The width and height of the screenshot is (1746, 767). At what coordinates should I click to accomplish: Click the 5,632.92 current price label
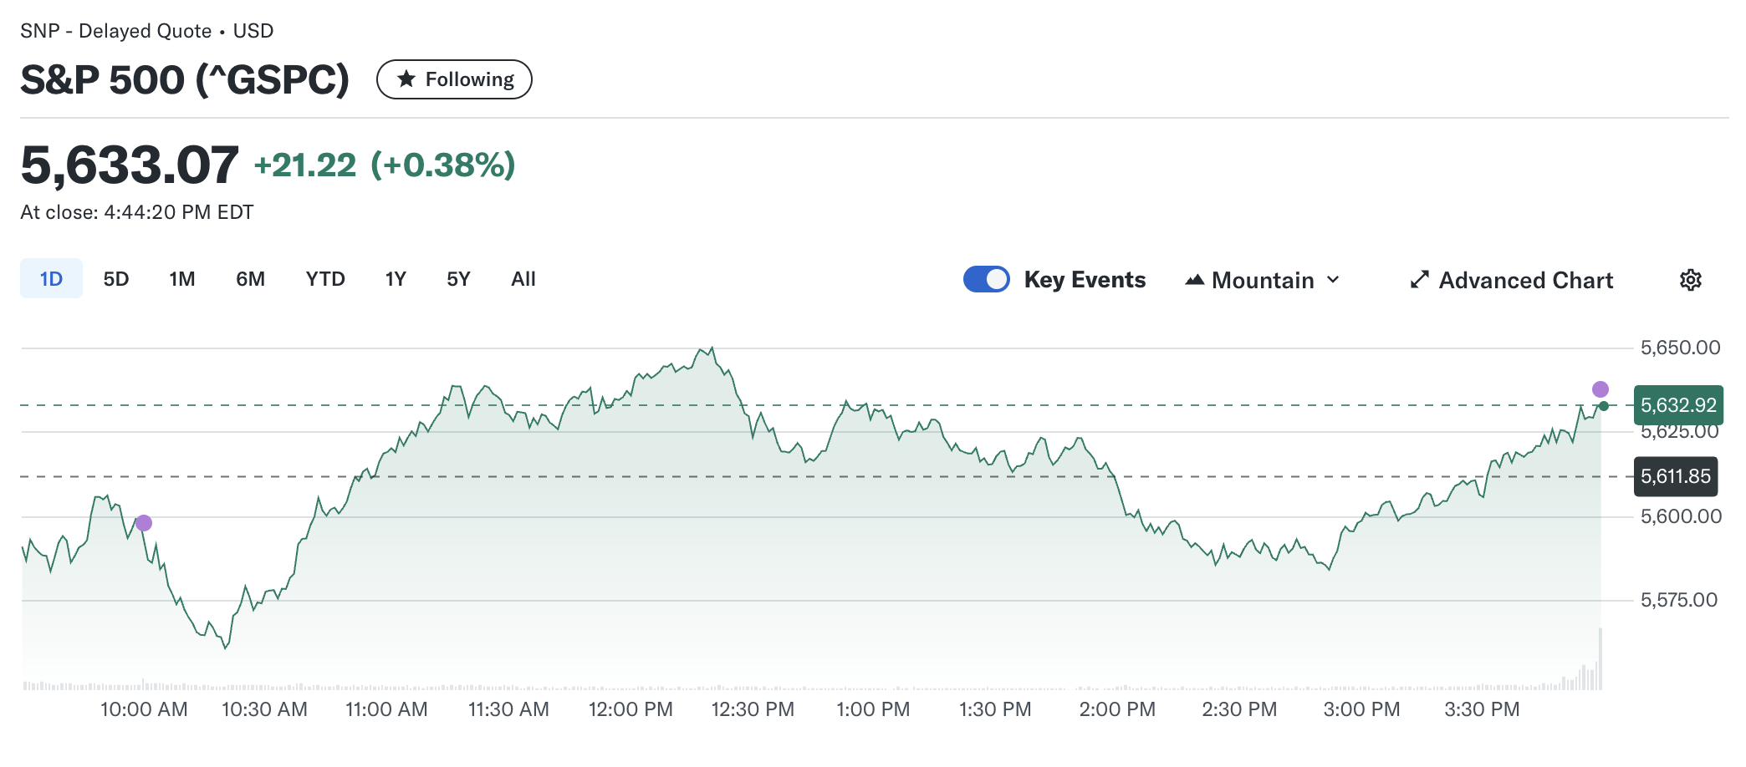(1678, 405)
